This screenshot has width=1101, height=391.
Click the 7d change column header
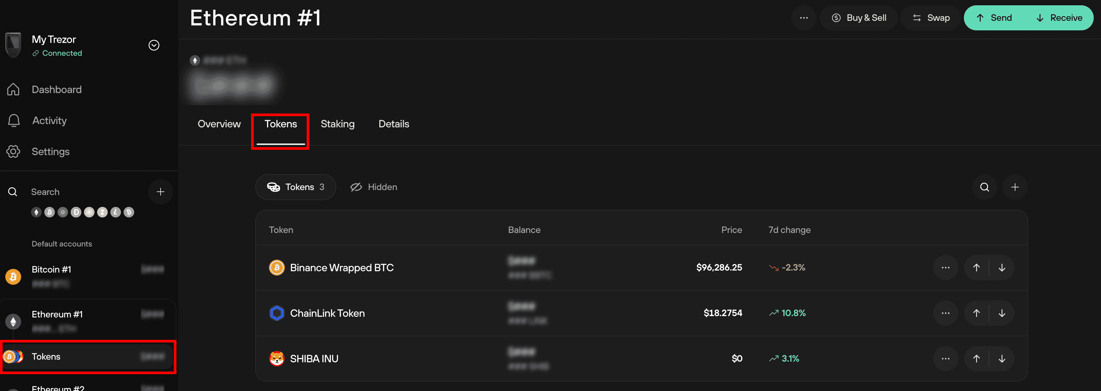click(789, 230)
